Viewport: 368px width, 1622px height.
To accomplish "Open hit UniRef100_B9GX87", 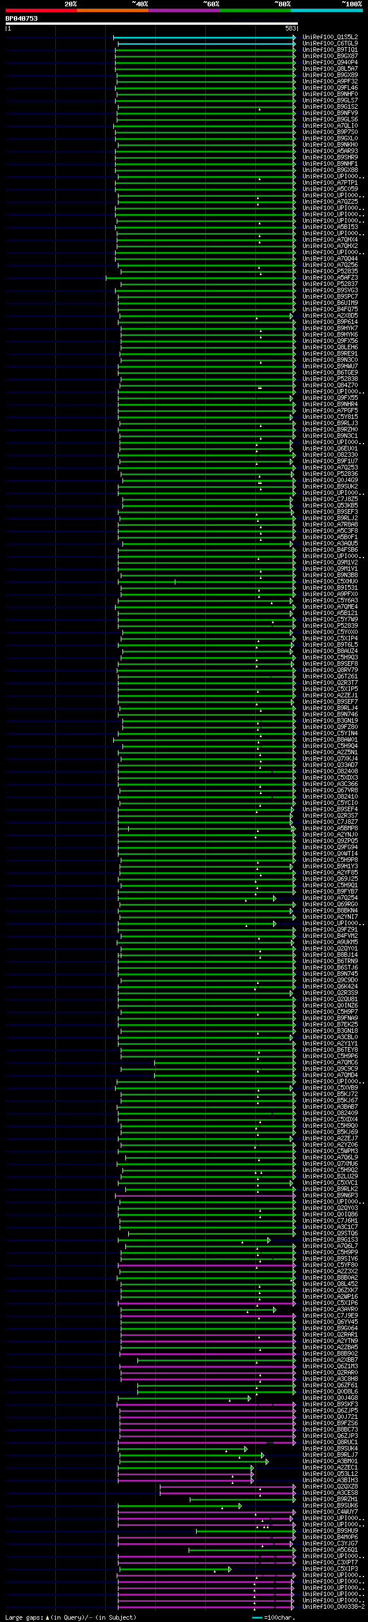I will pyautogui.click(x=330, y=56).
